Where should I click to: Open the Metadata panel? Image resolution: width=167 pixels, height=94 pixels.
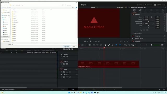148,5
